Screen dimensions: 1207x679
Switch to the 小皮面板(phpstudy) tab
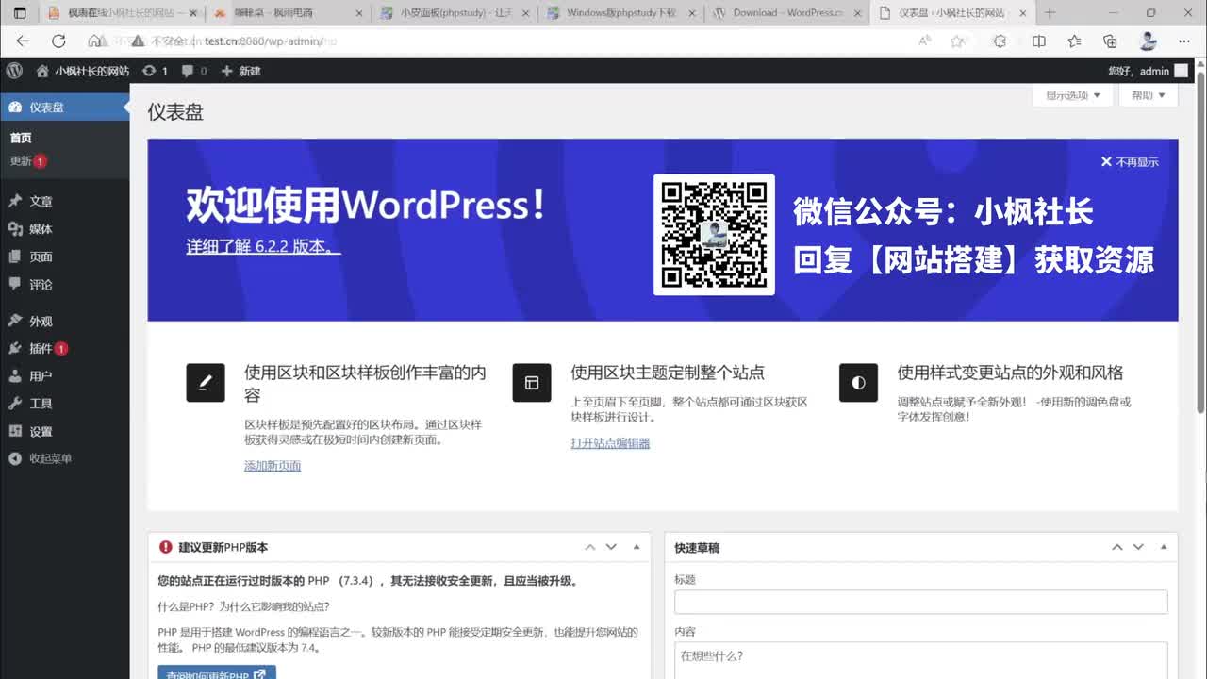455,13
